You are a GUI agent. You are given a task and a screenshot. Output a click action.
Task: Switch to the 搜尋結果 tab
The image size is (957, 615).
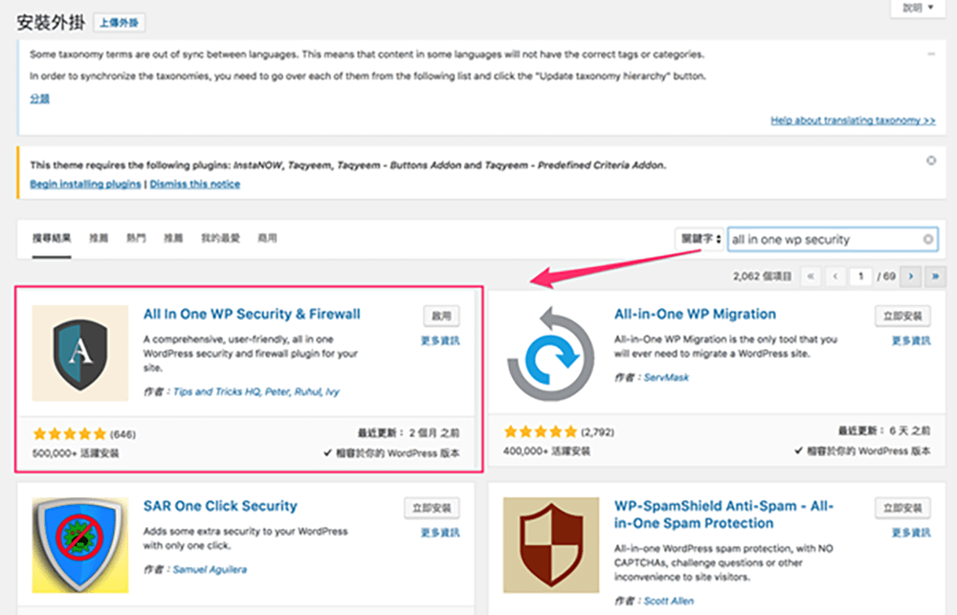[52, 238]
